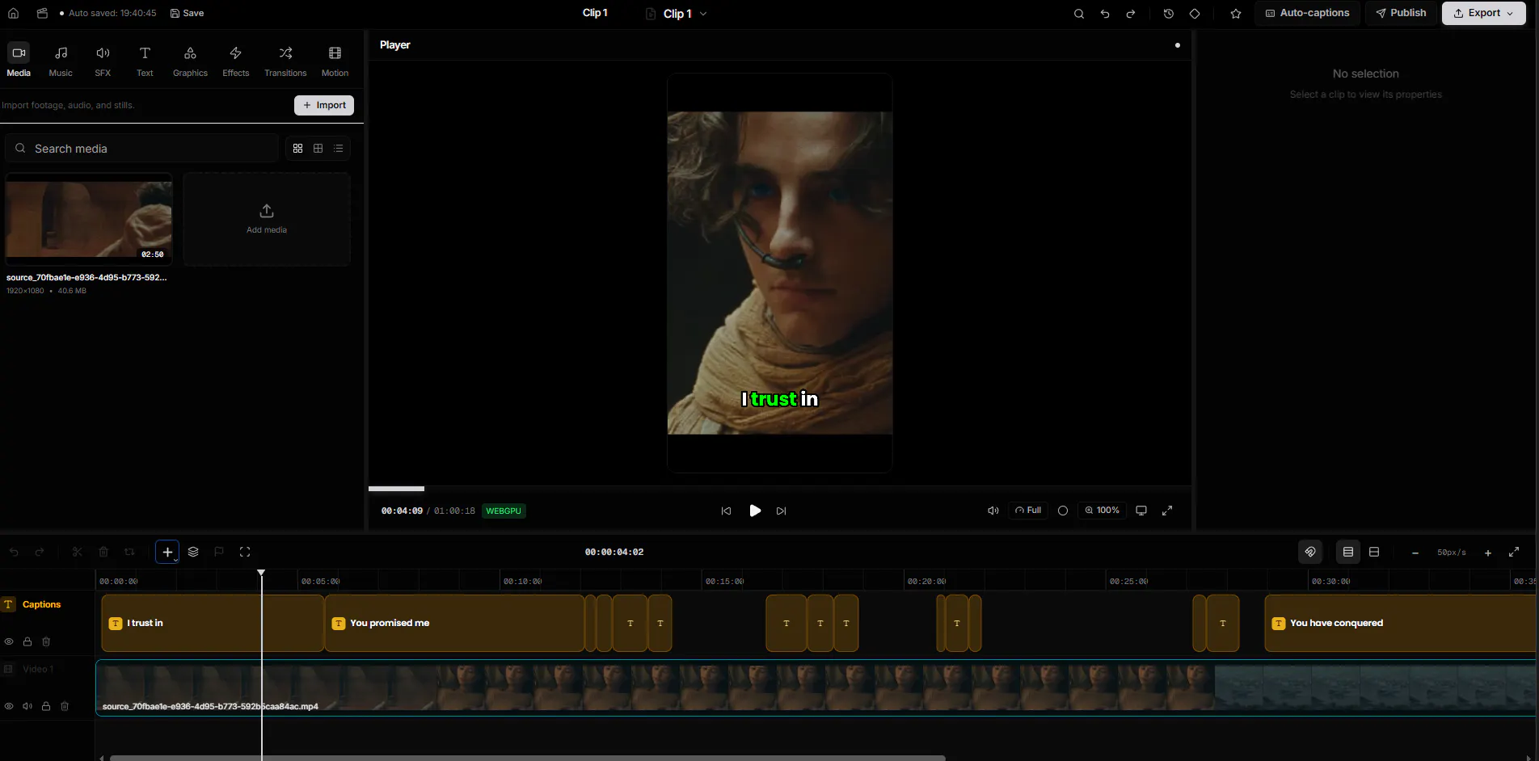Screen dimensions: 1539x761
Task: Click the star favorite icon
Action: [1236, 14]
